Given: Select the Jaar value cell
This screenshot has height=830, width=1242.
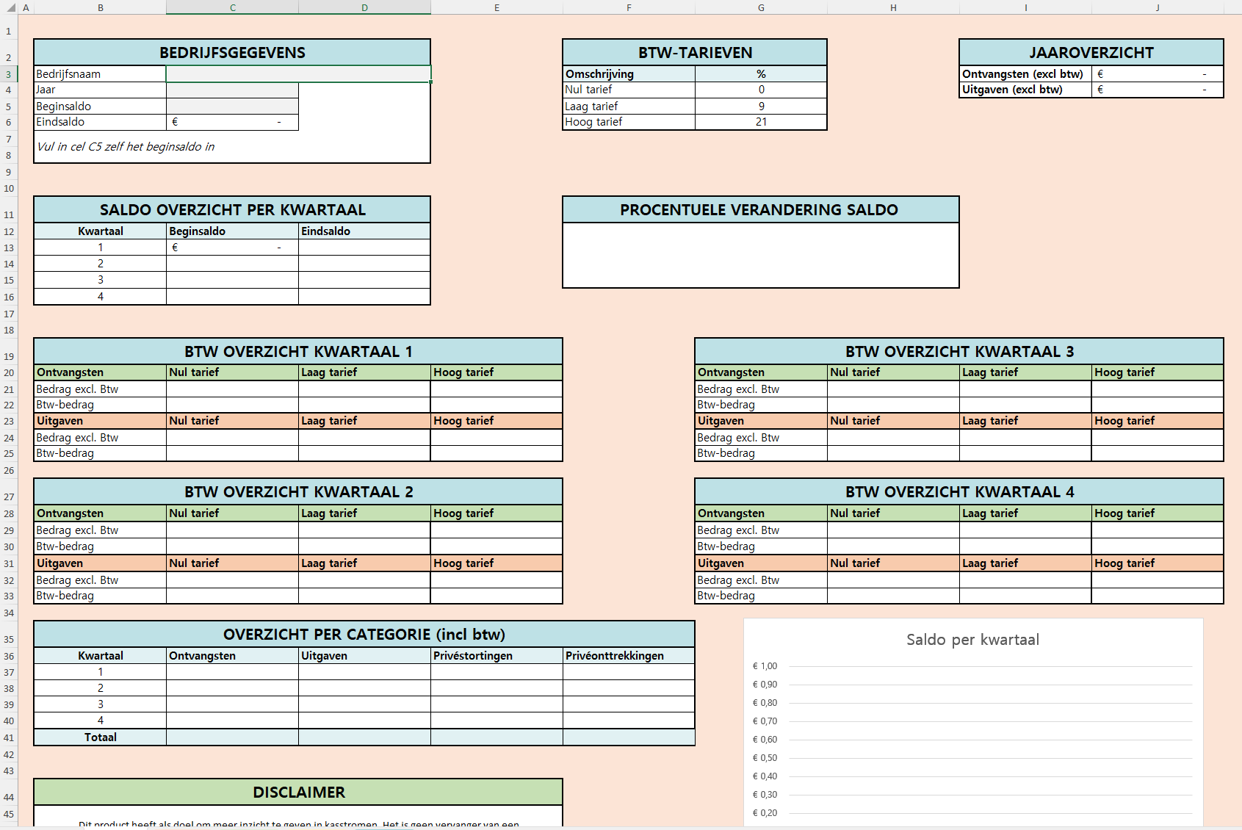Looking at the screenshot, I should [x=232, y=90].
